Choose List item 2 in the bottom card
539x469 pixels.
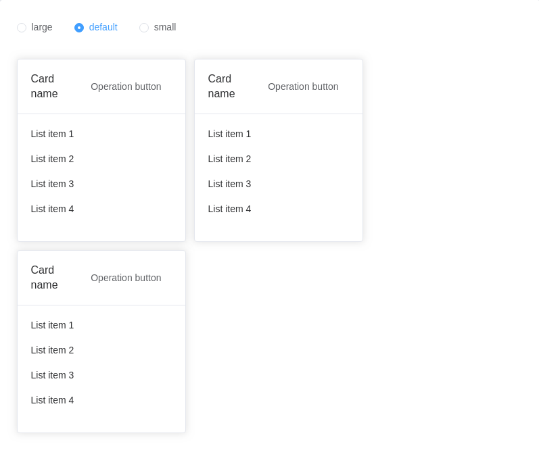[52, 350]
